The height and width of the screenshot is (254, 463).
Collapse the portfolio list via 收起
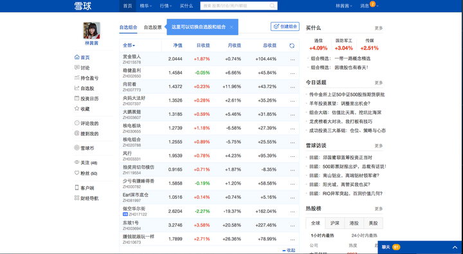click(289, 250)
